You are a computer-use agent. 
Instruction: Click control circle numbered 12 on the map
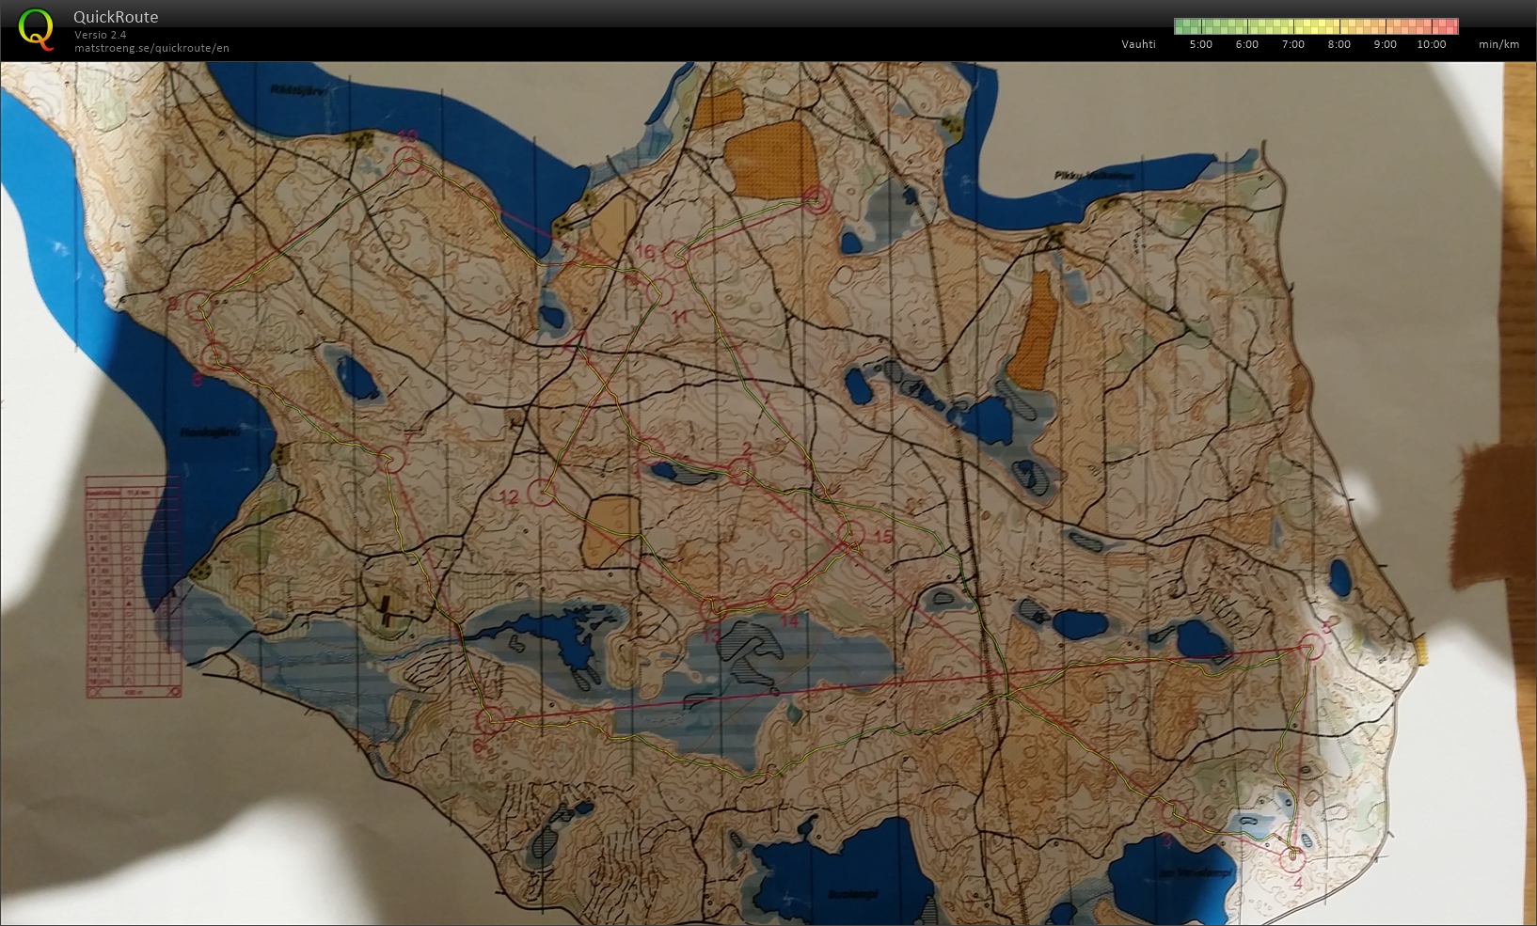(541, 491)
